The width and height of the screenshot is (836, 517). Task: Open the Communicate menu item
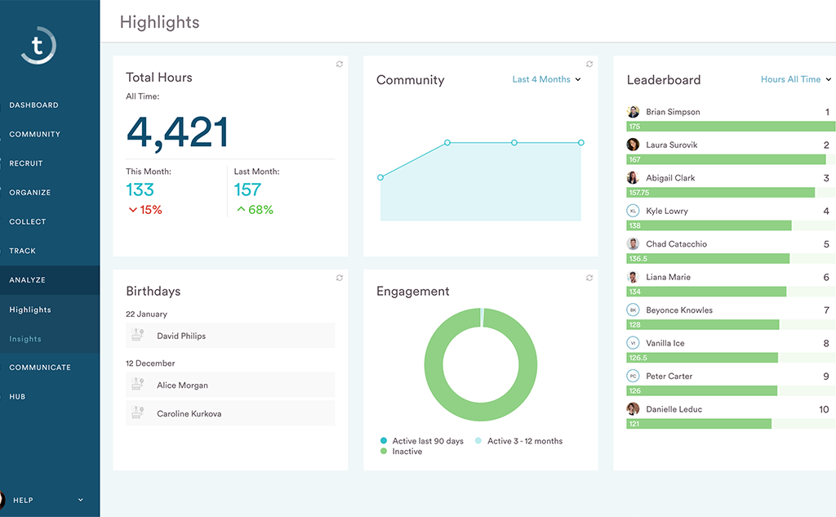39,367
